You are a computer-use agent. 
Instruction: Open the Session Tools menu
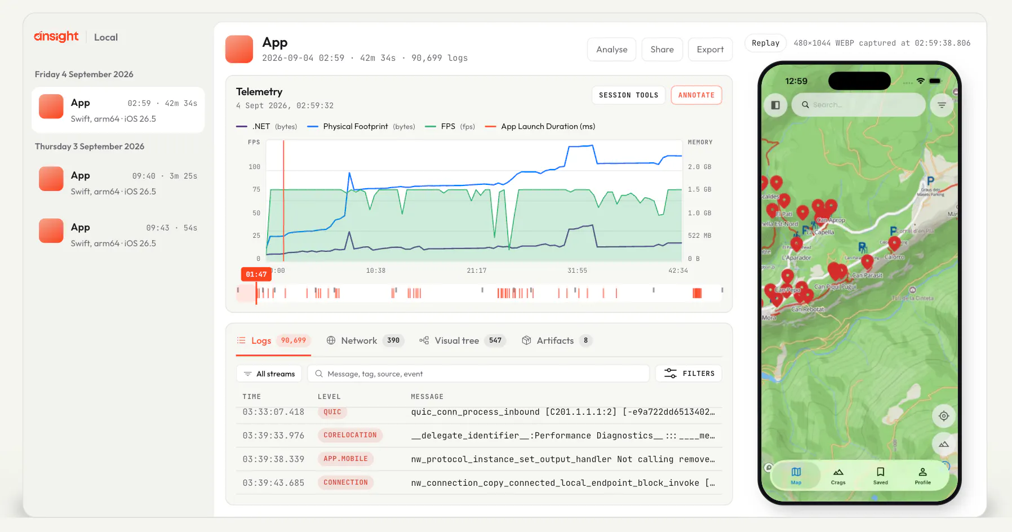(628, 95)
